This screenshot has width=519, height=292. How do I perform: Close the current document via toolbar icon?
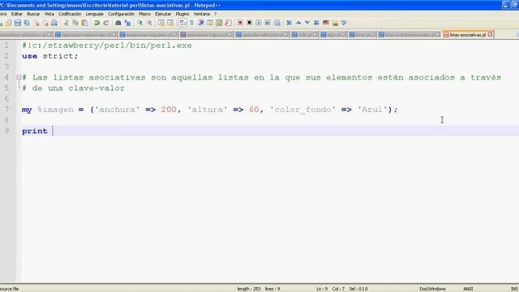click(36, 23)
